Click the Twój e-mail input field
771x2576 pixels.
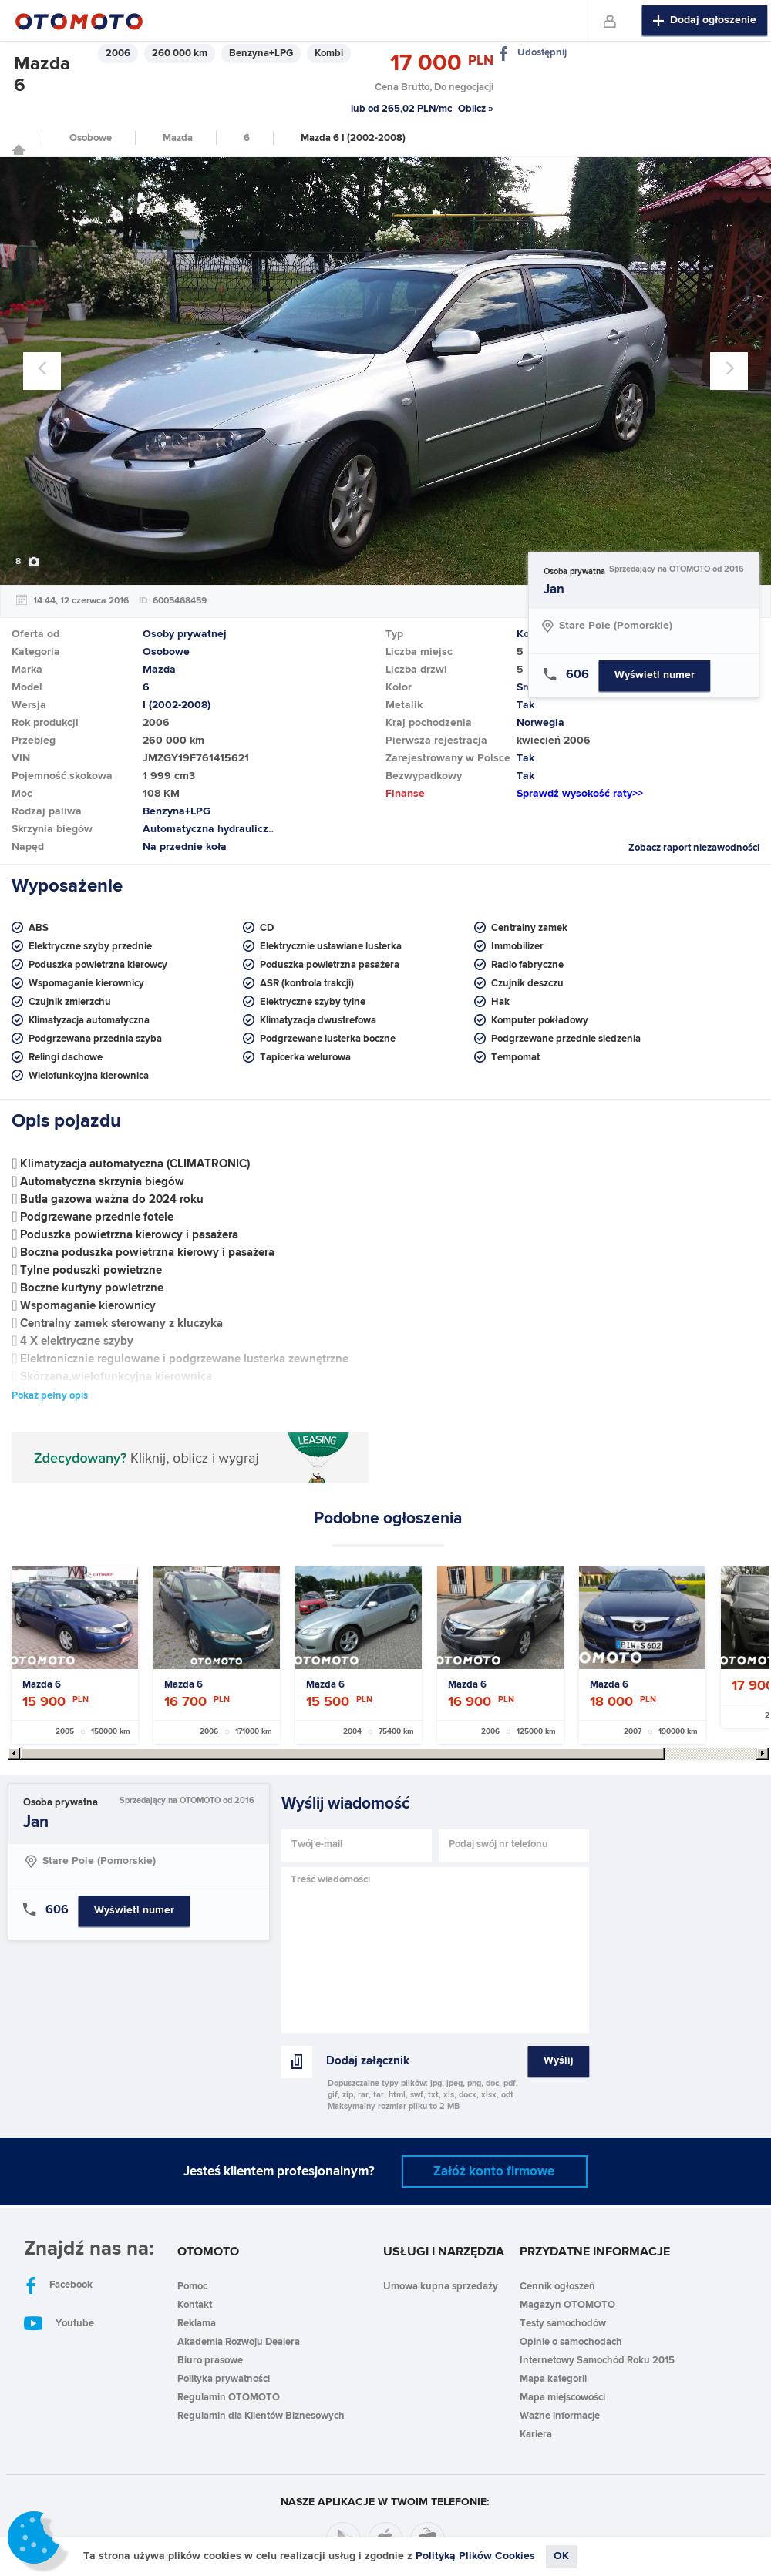357,1844
